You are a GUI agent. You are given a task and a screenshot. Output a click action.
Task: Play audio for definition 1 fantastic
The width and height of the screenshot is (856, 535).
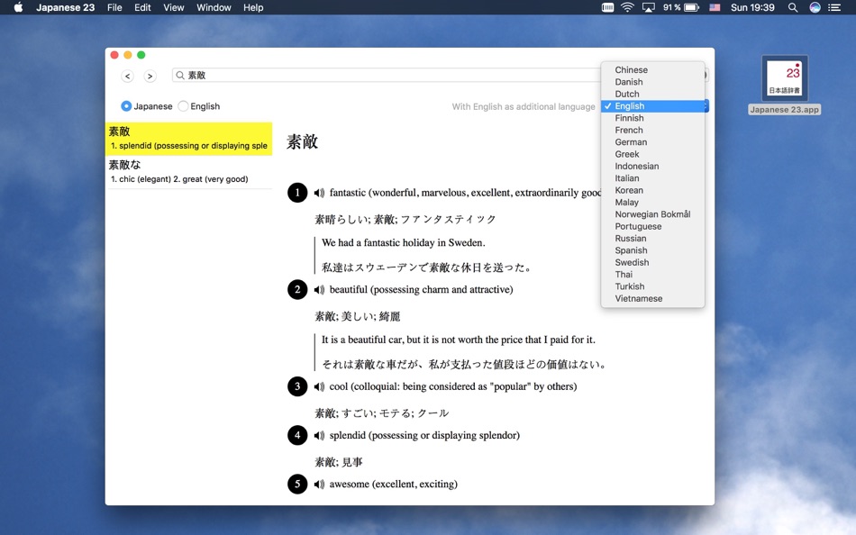[x=319, y=193]
